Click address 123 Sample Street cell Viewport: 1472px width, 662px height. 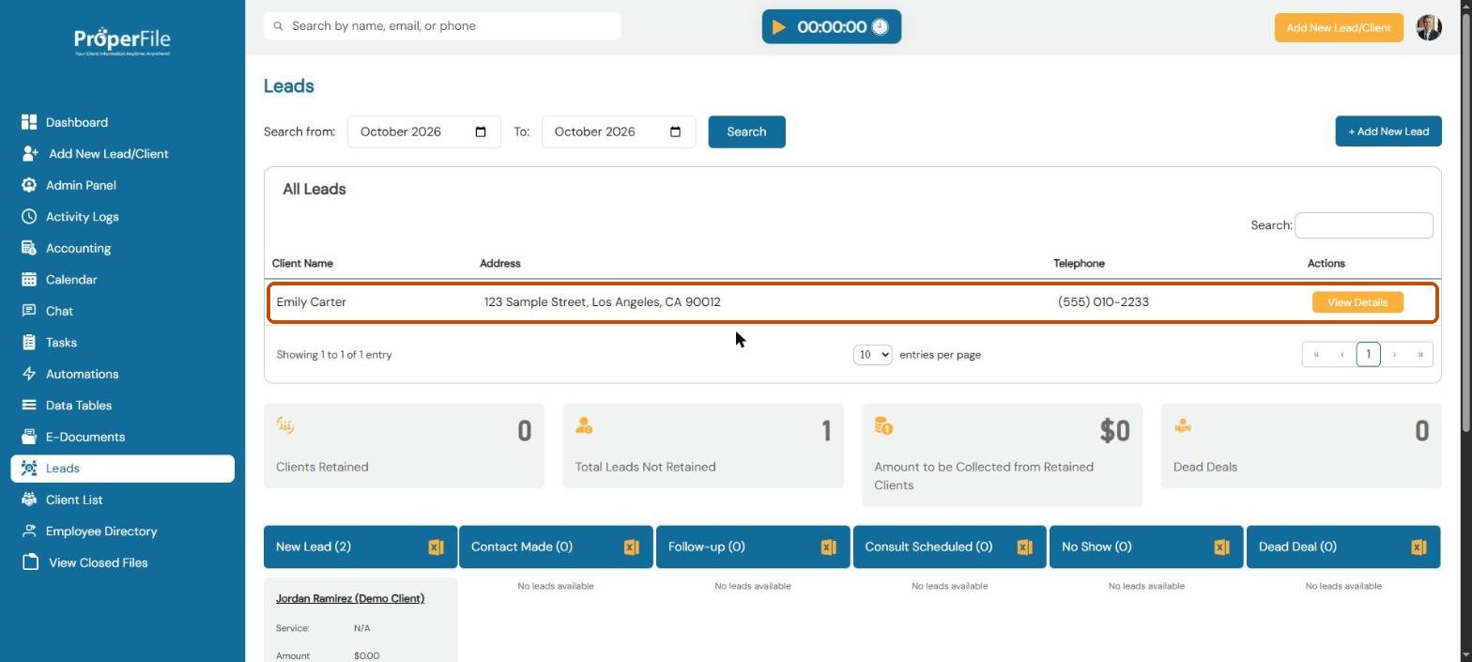(603, 301)
